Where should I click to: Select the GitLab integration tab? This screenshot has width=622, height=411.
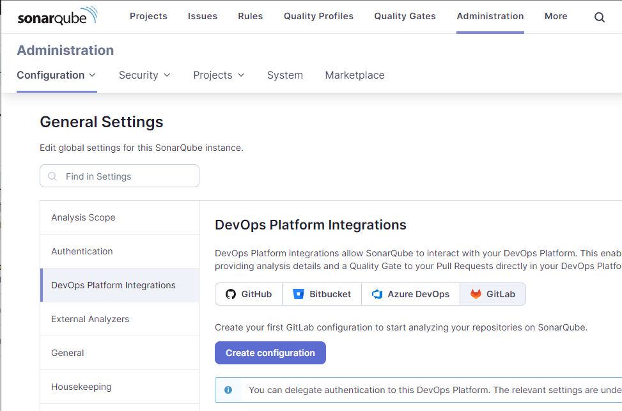click(493, 294)
